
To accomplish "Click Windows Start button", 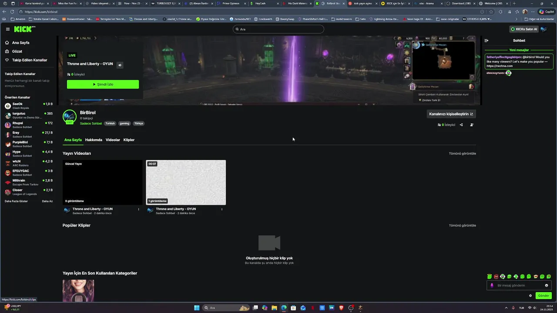I will coord(197,308).
